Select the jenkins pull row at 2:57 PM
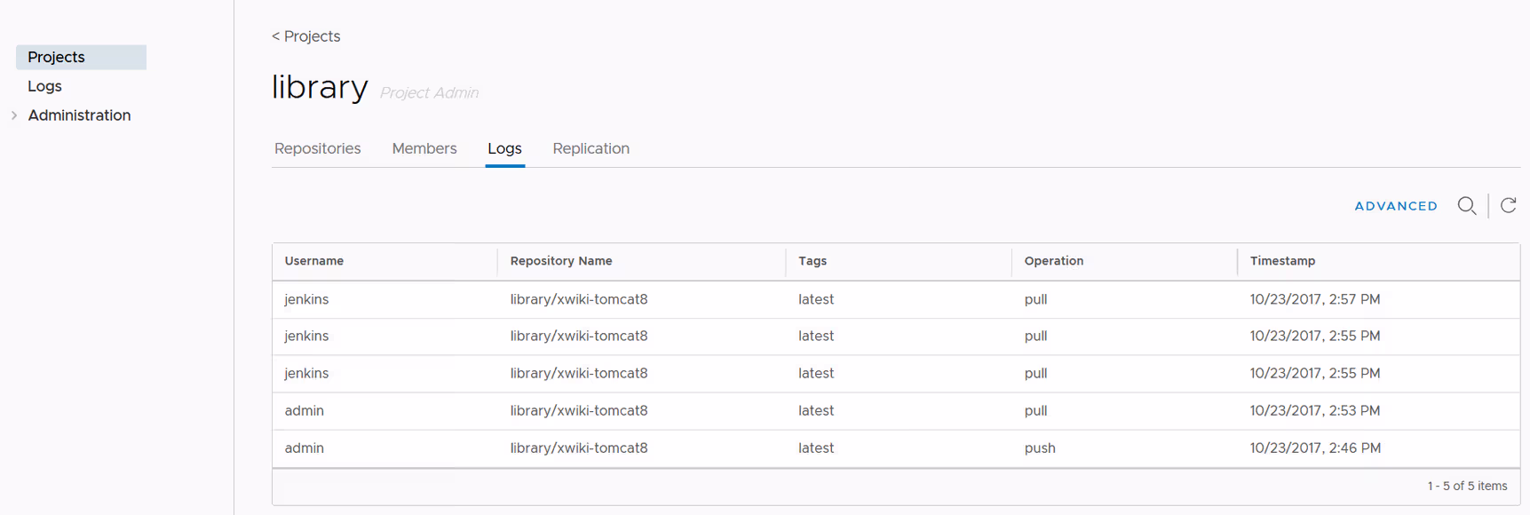The height and width of the screenshot is (515, 1530). [x=895, y=299]
